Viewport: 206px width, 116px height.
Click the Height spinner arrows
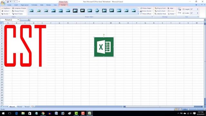(197, 9)
